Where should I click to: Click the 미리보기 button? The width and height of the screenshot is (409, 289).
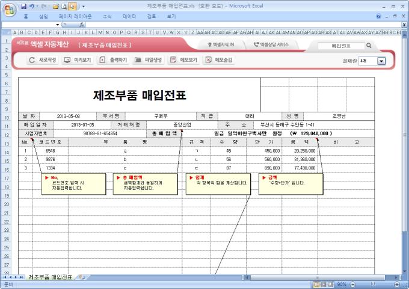(x=78, y=60)
